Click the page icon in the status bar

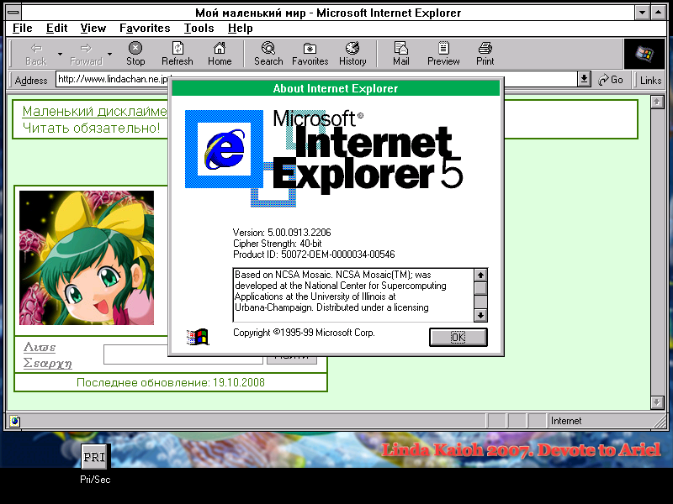coord(14,421)
